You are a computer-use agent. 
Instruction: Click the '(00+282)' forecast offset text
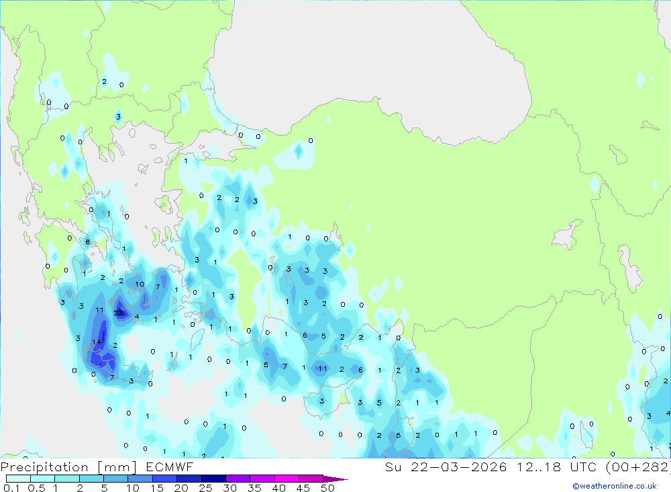[x=638, y=466]
